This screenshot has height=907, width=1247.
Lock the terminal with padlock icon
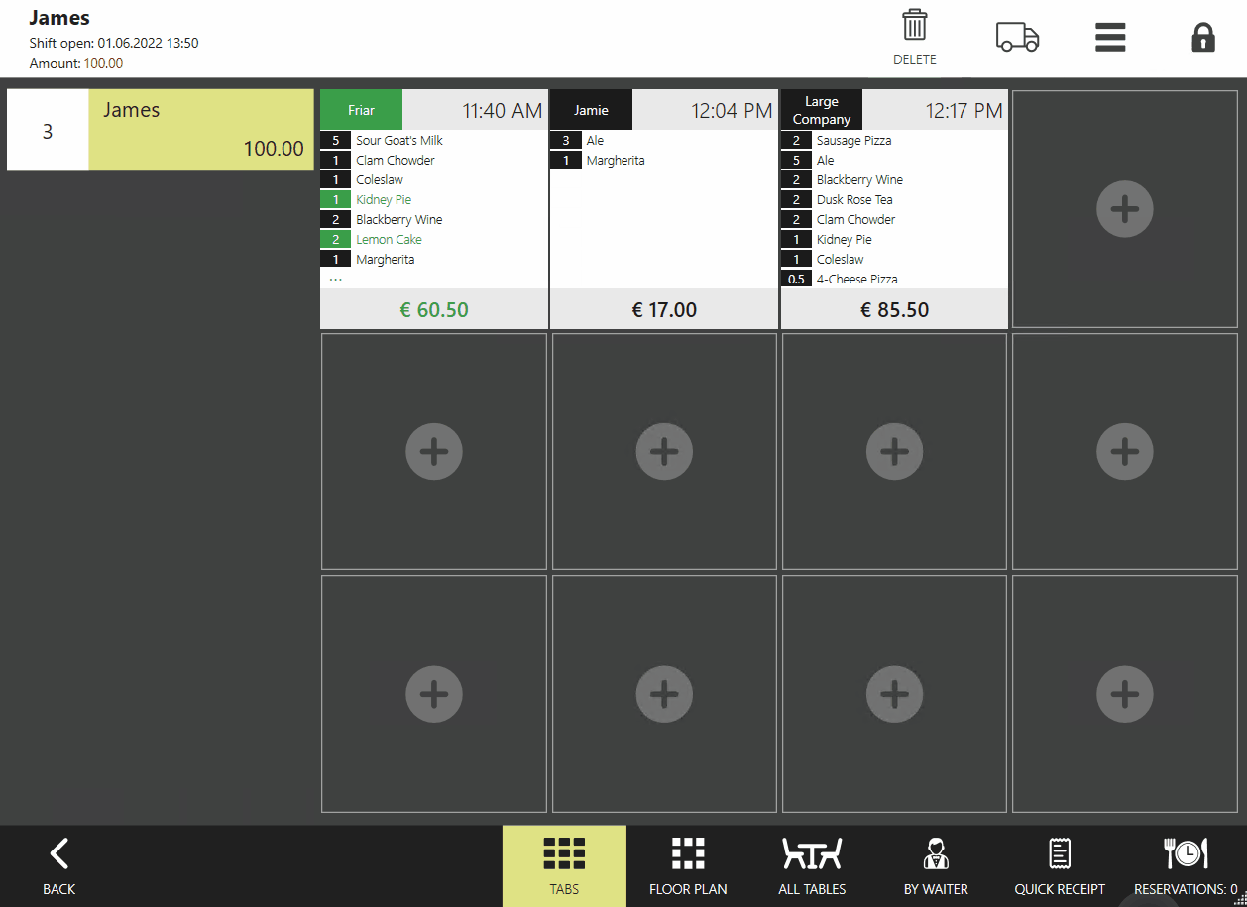click(1202, 37)
